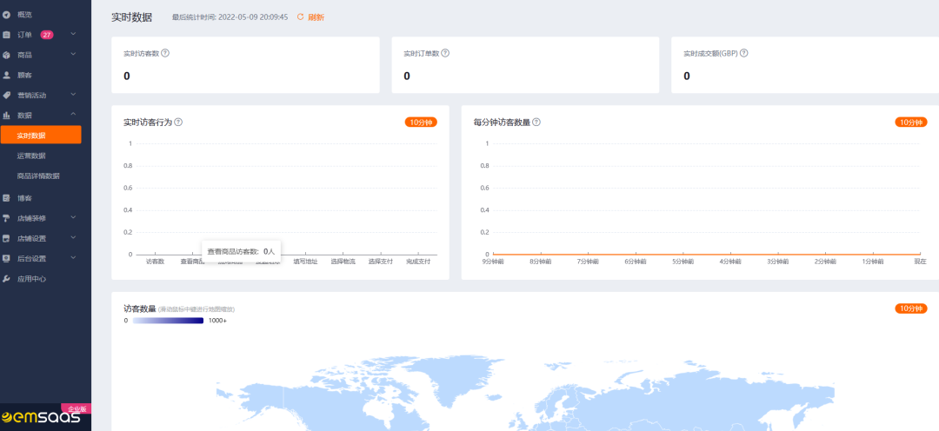Expand the 店铺装修 menu chevron

click(x=74, y=218)
